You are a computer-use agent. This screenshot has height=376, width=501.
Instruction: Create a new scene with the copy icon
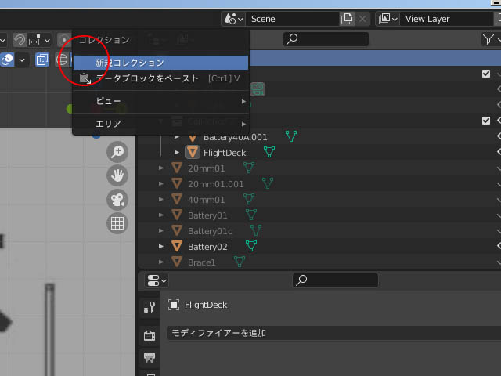pos(347,19)
